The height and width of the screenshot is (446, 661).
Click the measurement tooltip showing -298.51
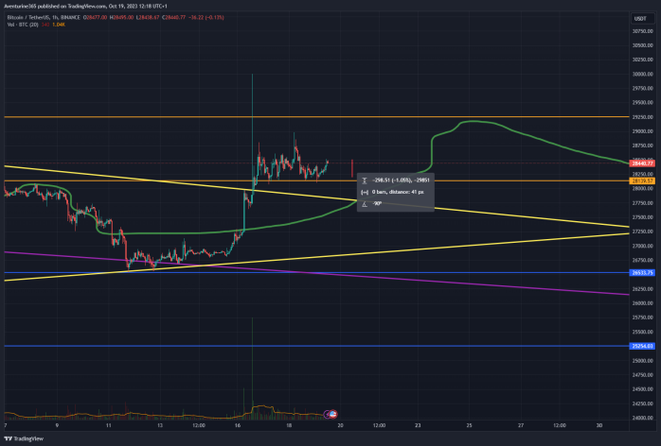tap(396, 192)
